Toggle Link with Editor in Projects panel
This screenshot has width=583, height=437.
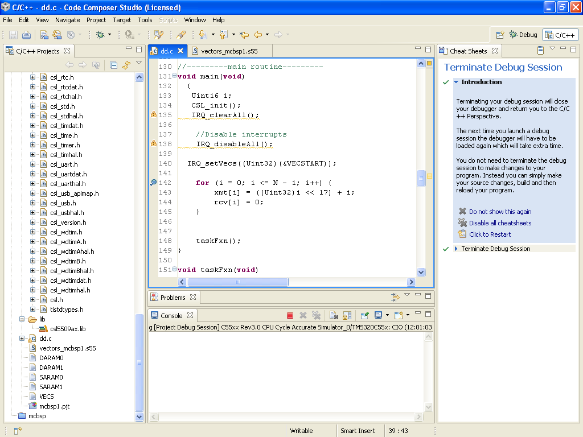coord(126,65)
